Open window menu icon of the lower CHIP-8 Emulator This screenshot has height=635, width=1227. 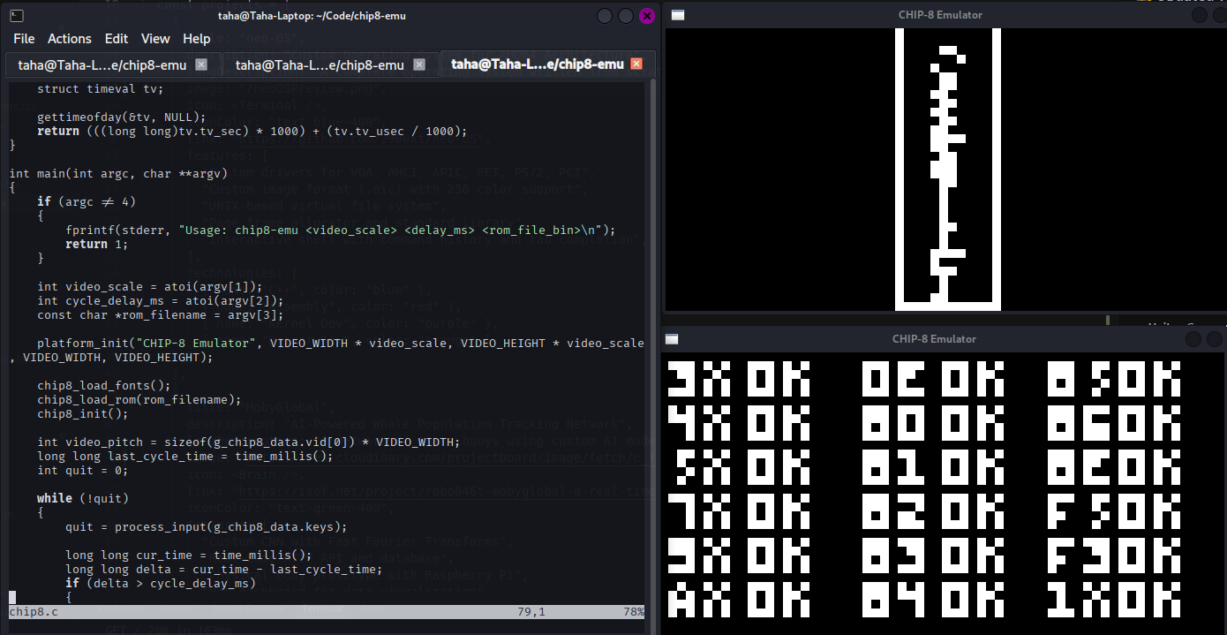[672, 339]
